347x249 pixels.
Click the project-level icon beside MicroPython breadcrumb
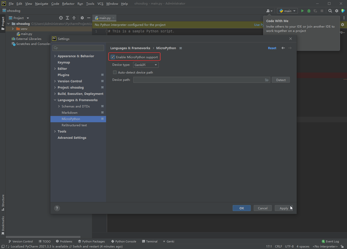coord(181,48)
